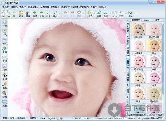
Task: Open the 文件(F) menu
Action: pyautogui.click(x=6, y=7)
